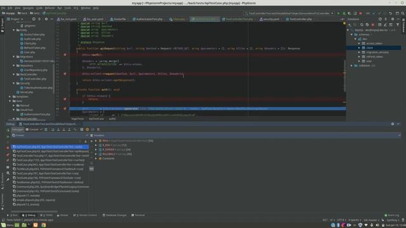The width and height of the screenshot is (406, 228).
Task: Click the add data source plus icon in Database panel
Action: click(350, 25)
